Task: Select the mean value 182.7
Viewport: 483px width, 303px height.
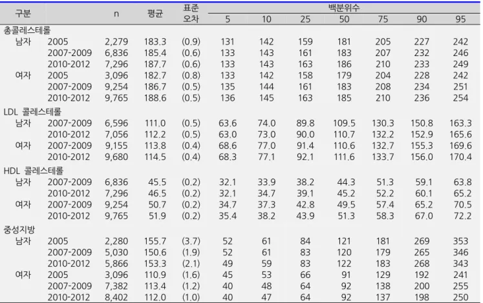Action: point(155,75)
